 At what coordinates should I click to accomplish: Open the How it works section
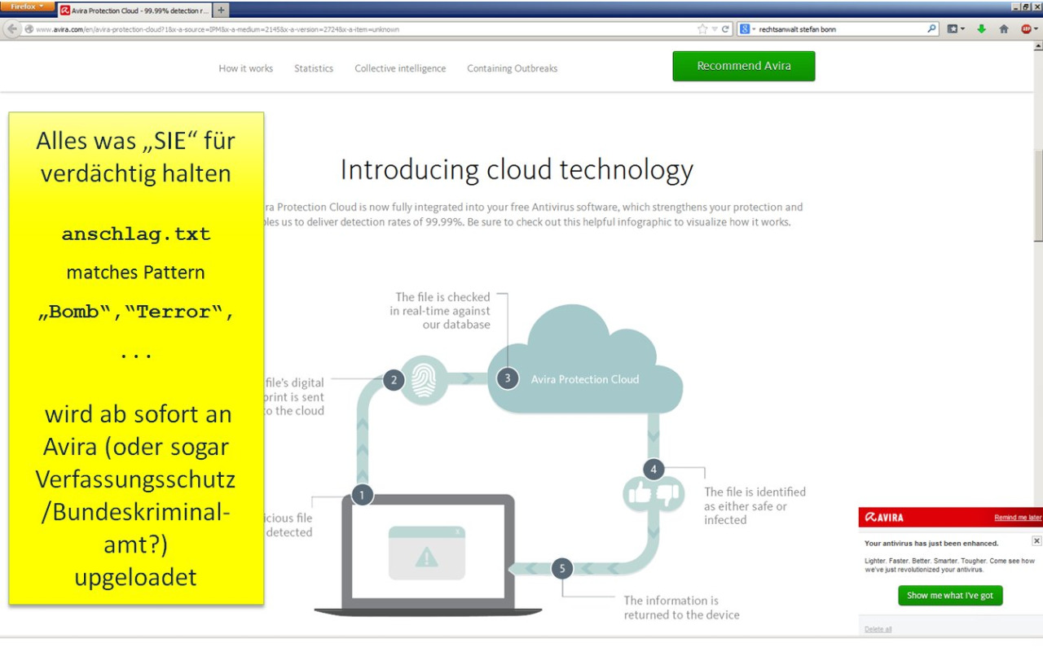pos(246,68)
